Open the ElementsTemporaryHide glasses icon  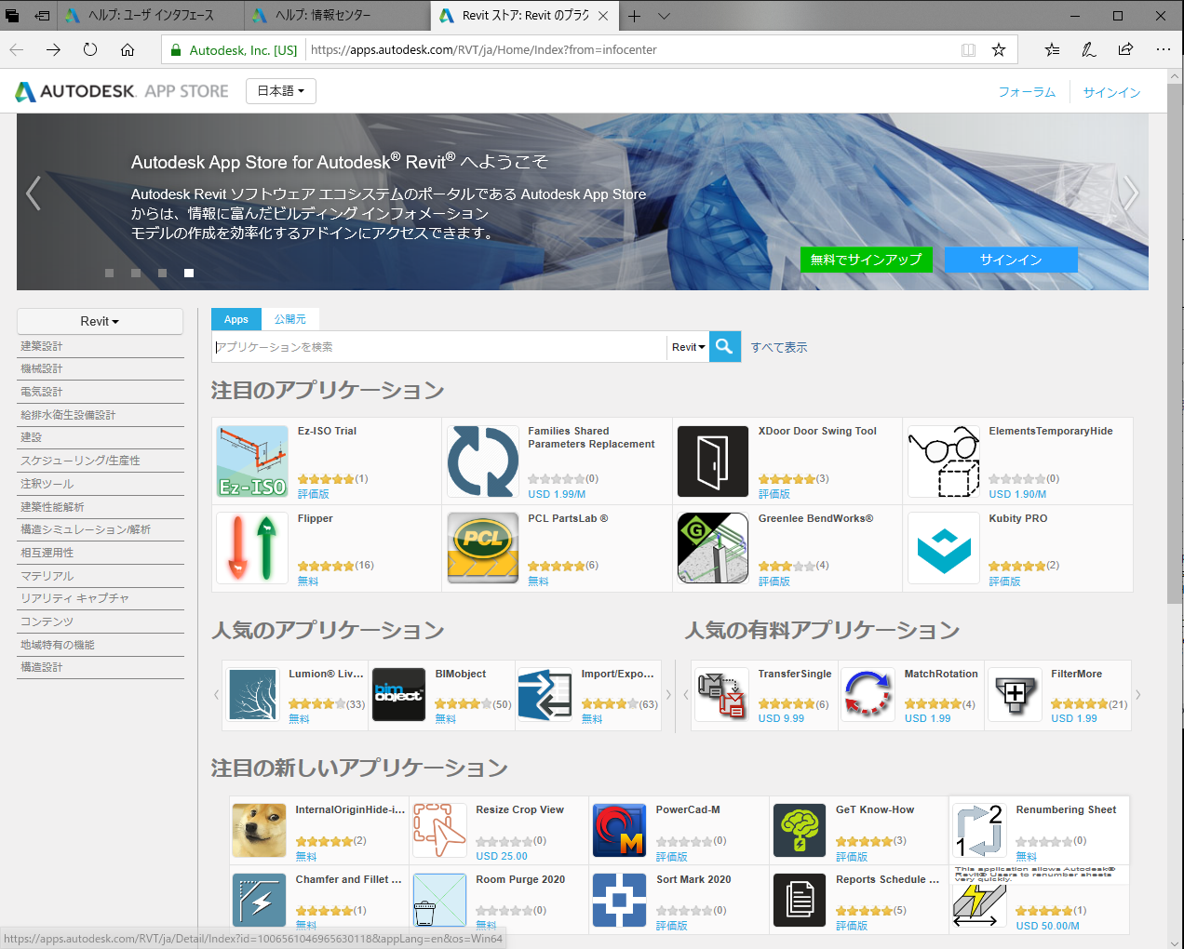coord(944,461)
